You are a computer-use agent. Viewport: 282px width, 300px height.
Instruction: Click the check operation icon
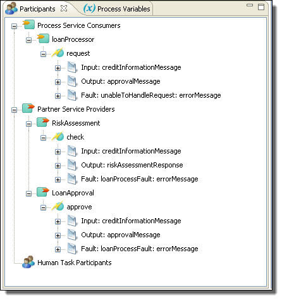tap(58, 136)
